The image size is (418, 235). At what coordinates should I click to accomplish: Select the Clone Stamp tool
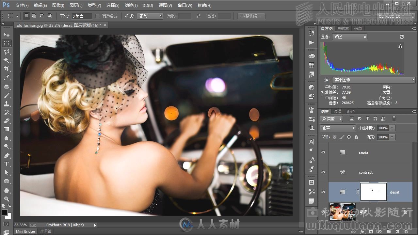7,104
